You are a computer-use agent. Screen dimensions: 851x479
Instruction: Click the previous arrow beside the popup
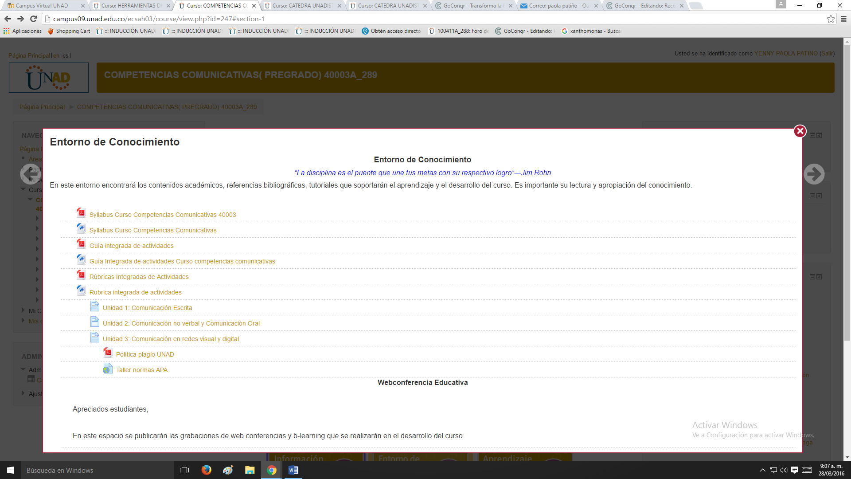pos(30,174)
